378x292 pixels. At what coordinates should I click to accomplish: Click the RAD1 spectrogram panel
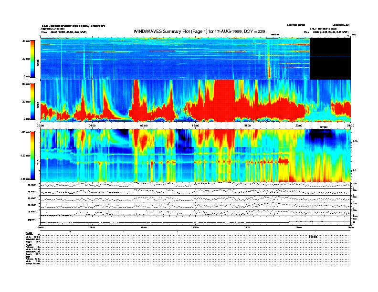tap(196, 101)
